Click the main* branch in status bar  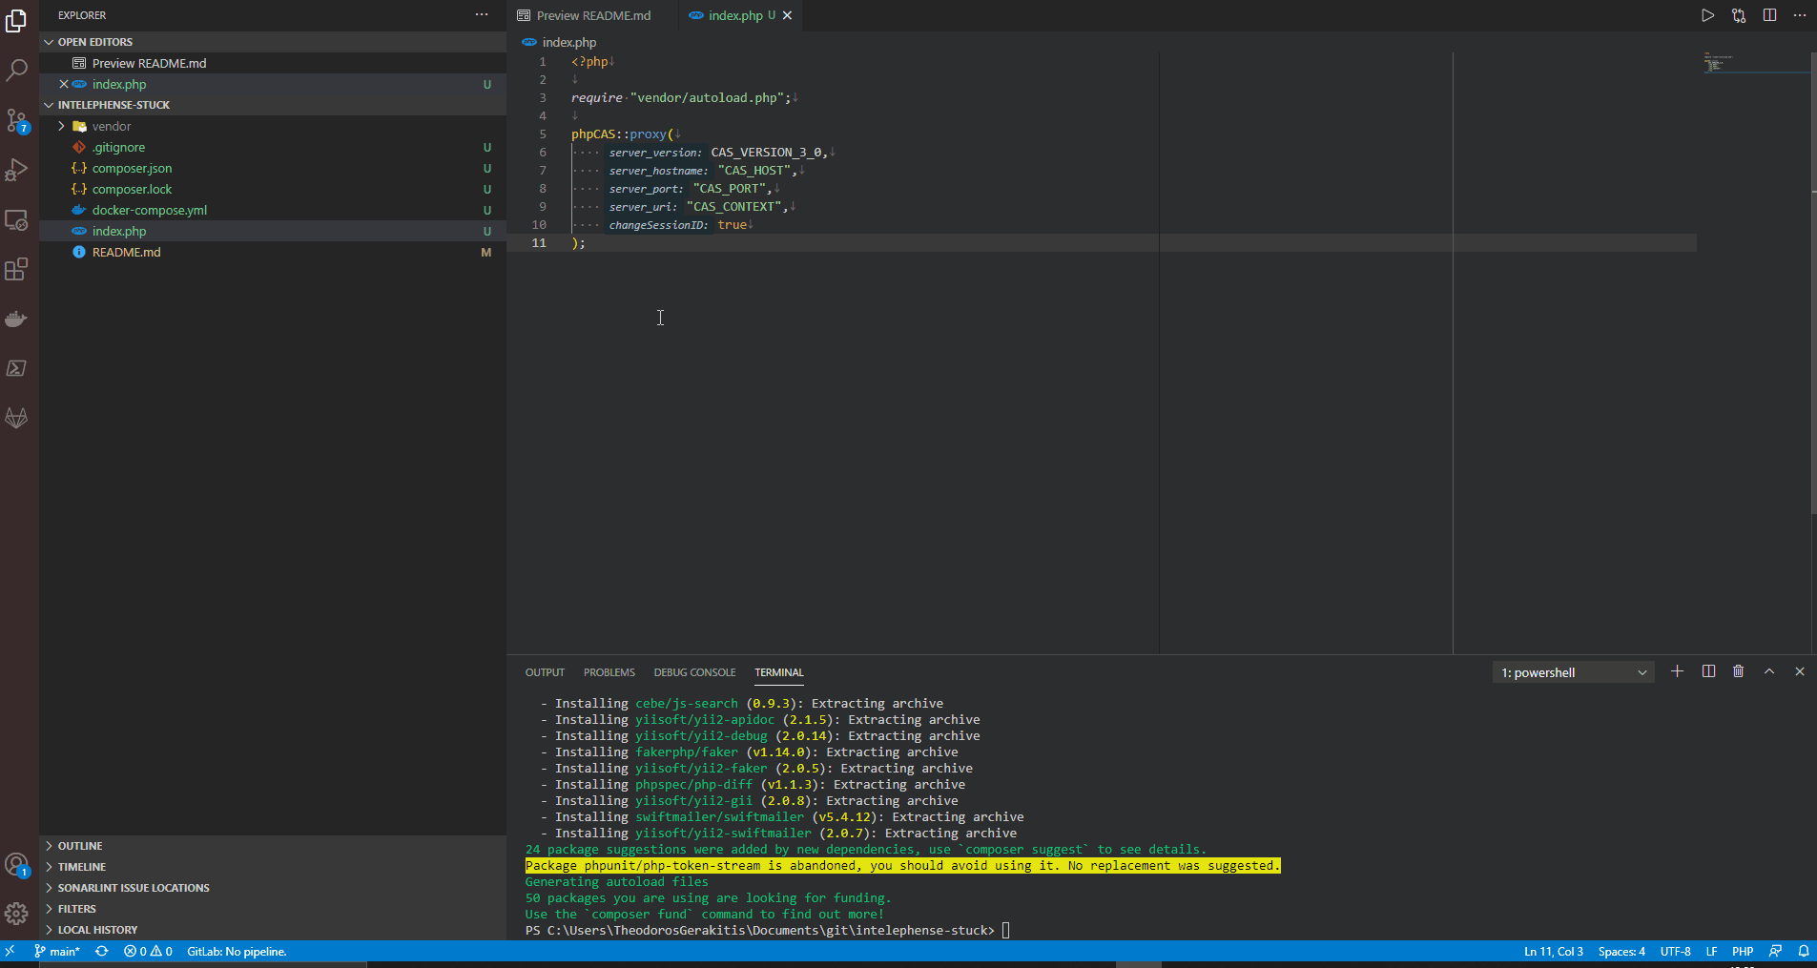coord(57,952)
